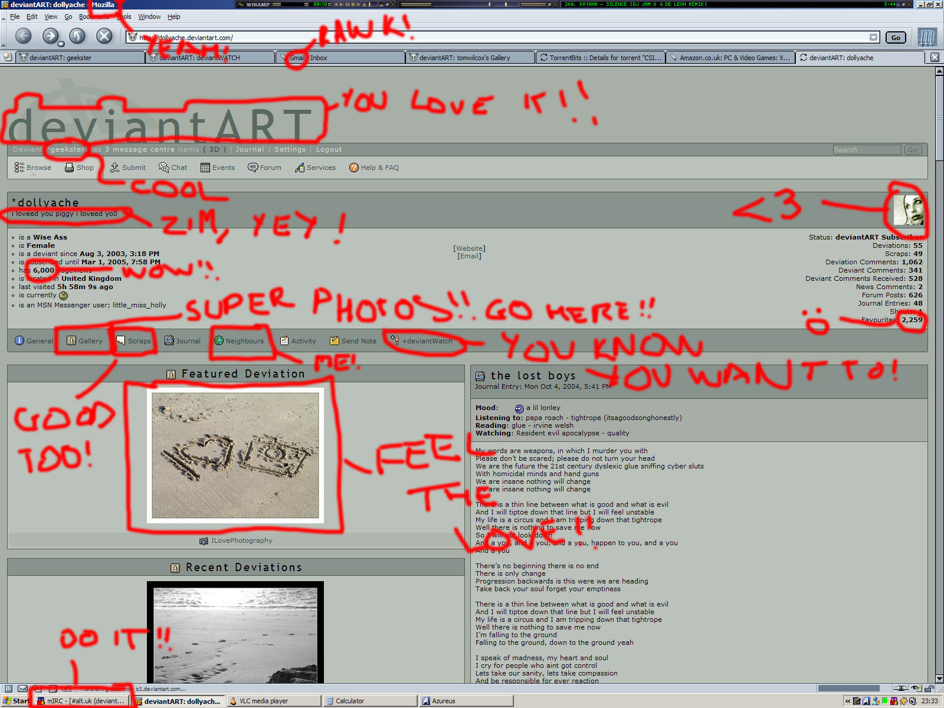Viewport: 944px width, 708px height.
Task: Open the Shop link in deviantART toolbar
Action: 79,168
